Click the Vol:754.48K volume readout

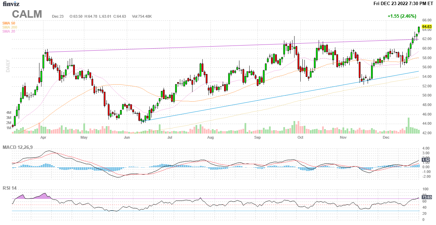(142, 16)
